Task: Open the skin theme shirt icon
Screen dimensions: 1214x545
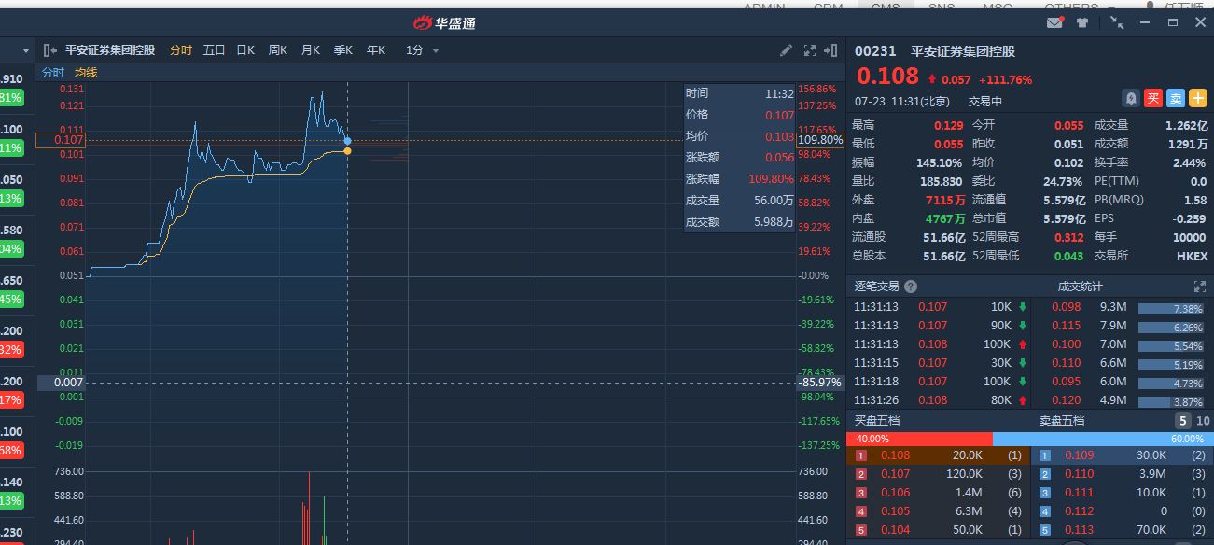Action: coord(1082,23)
